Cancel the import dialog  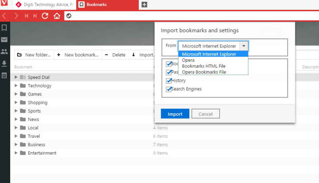point(205,114)
